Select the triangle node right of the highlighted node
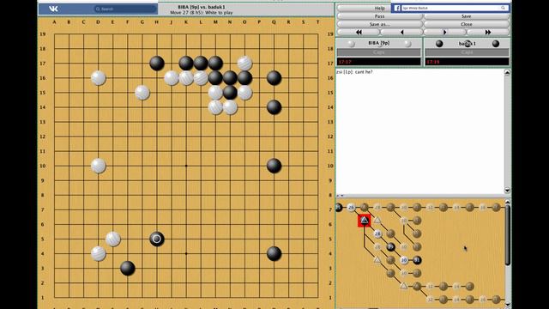This screenshot has height=309, width=549. (377, 221)
